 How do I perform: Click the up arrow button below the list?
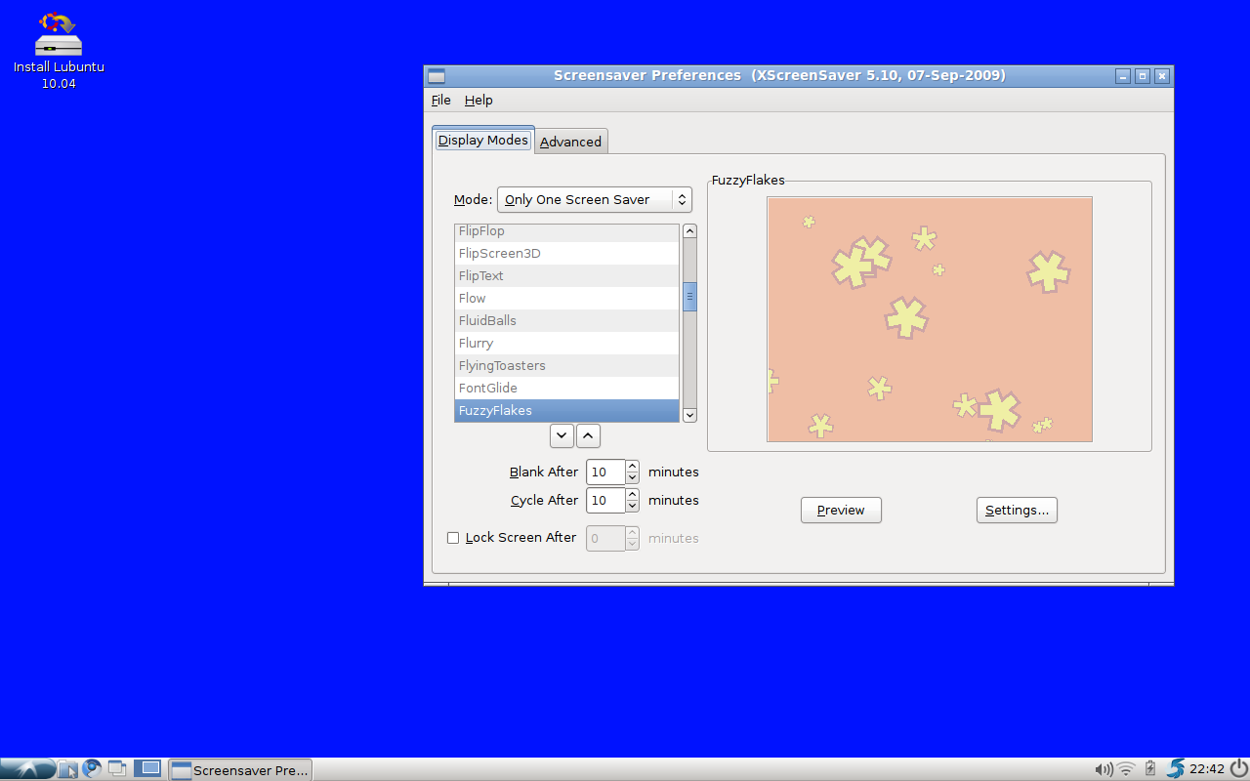pyautogui.click(x=588, y=435)
